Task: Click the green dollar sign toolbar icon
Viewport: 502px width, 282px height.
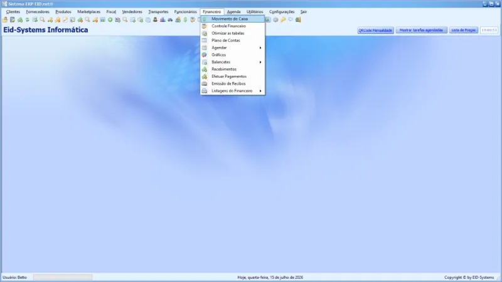Action: [185, 20]
